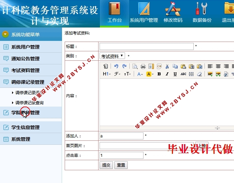Click the 退出系统 folder icon at top
The height and width of the screenshot is (183, 234).
[x=229, y=8]
